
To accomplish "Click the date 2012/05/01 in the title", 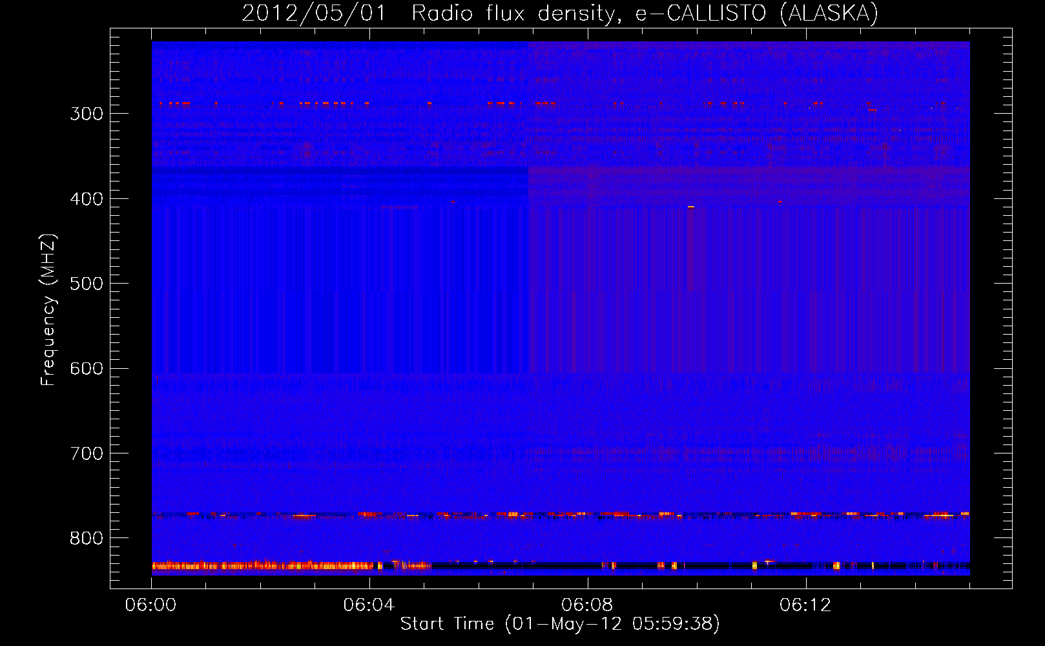I will click(x=314, y=14).
